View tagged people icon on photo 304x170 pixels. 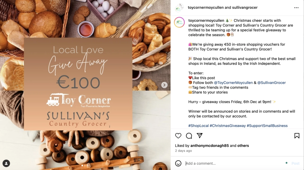tap(6, 163)
